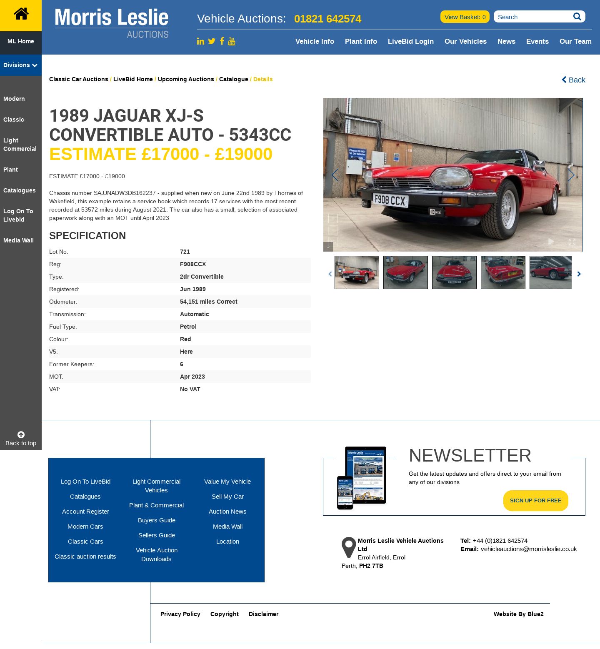Click the Back to top arrow icon

(x=21, y=434)
